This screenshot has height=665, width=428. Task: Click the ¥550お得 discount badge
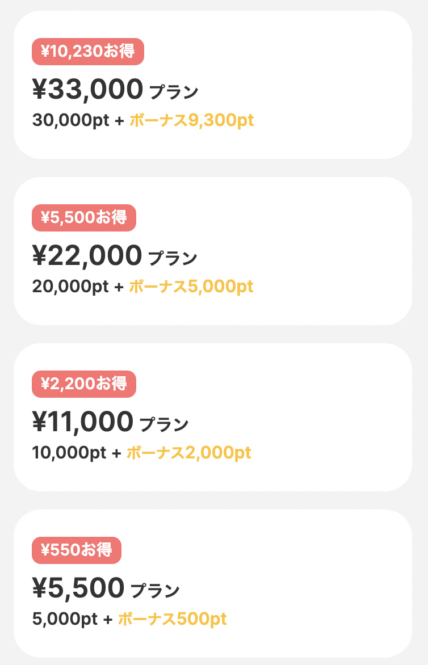[x=76, y=550]
